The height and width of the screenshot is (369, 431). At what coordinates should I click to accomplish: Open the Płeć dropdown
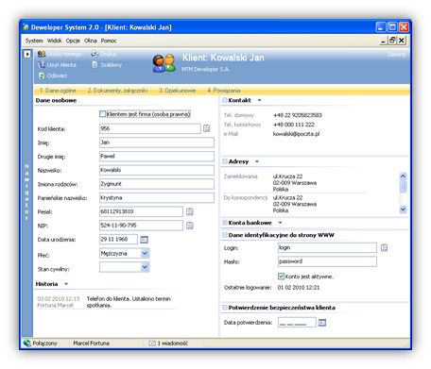[145, 253]
